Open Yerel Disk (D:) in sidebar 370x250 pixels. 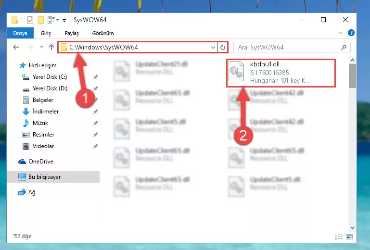tap(50, 88)
